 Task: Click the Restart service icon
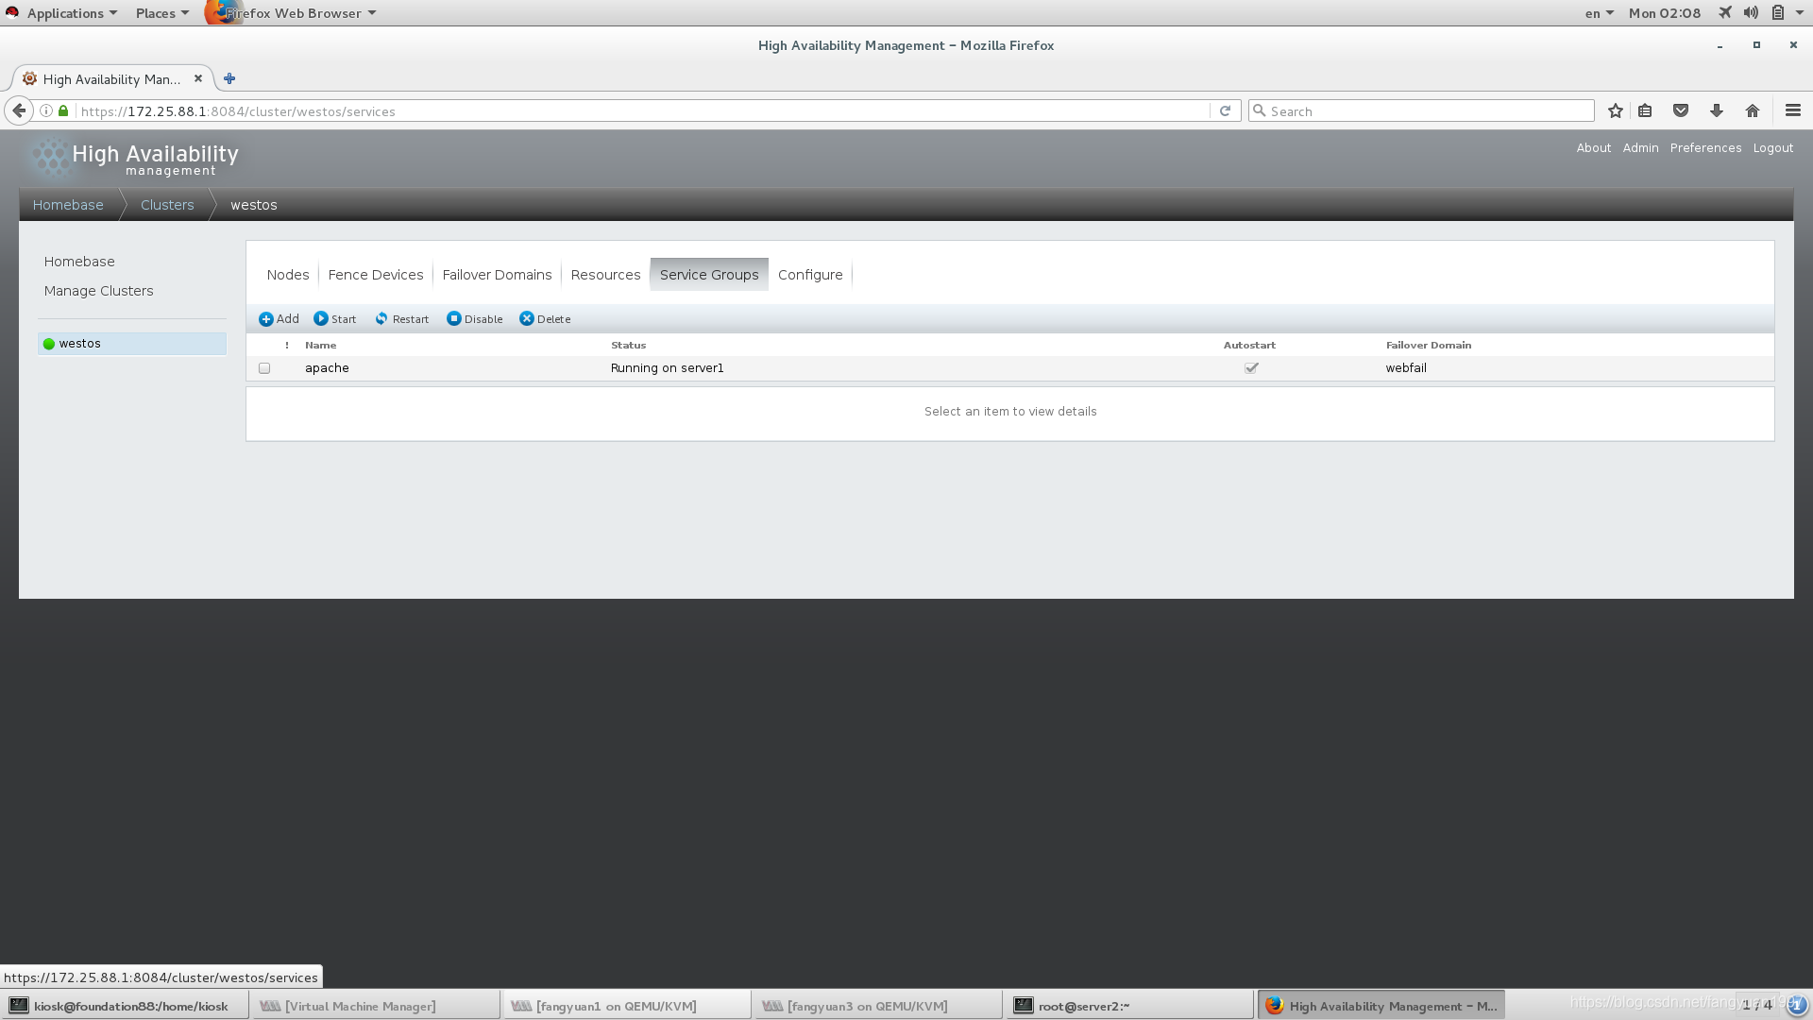[381, 319]
